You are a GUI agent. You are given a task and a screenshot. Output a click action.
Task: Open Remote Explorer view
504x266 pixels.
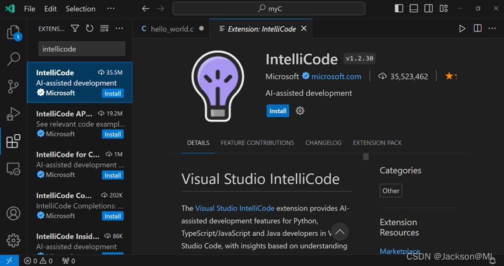13,169
